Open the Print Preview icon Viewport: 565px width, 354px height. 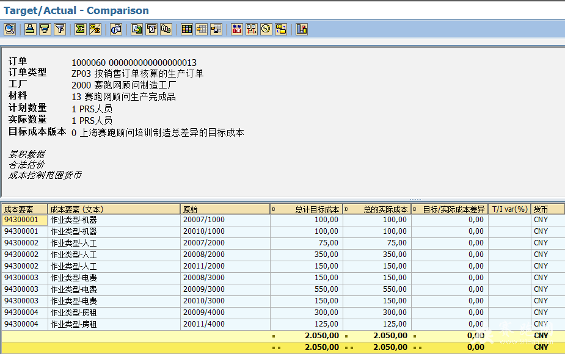[x=116, y=29]
